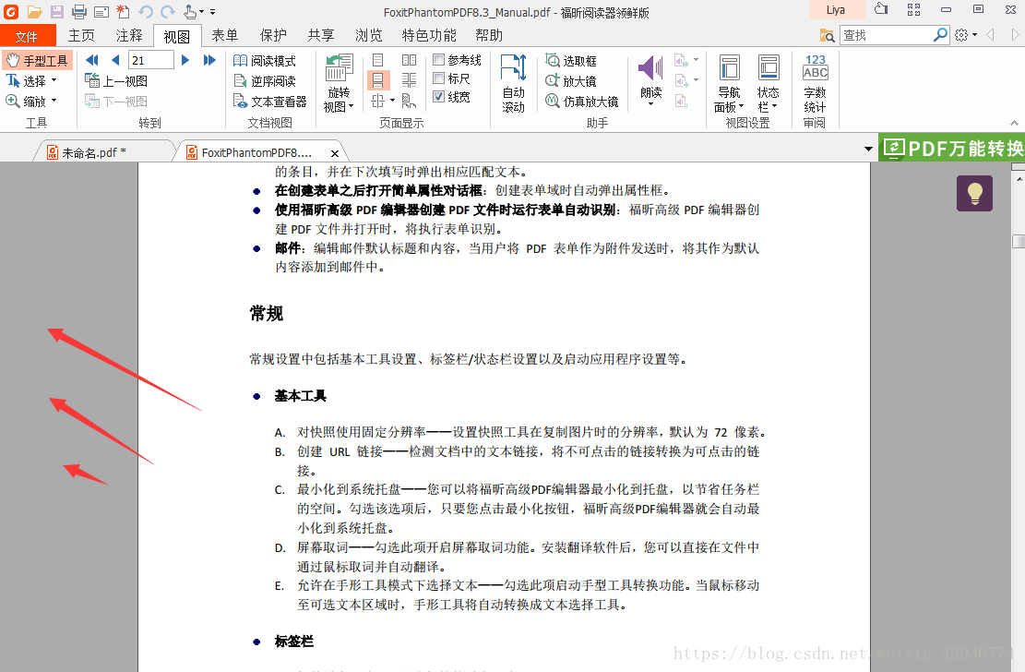Collapse the ribbon with the chevron
Image resolution: width=1025 pixels, height=672 pixels.
[x=1014, y=123]
